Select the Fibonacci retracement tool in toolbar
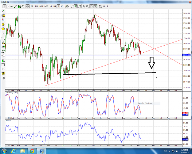Viewport: 192px width, 154px height. click(19, 6)
